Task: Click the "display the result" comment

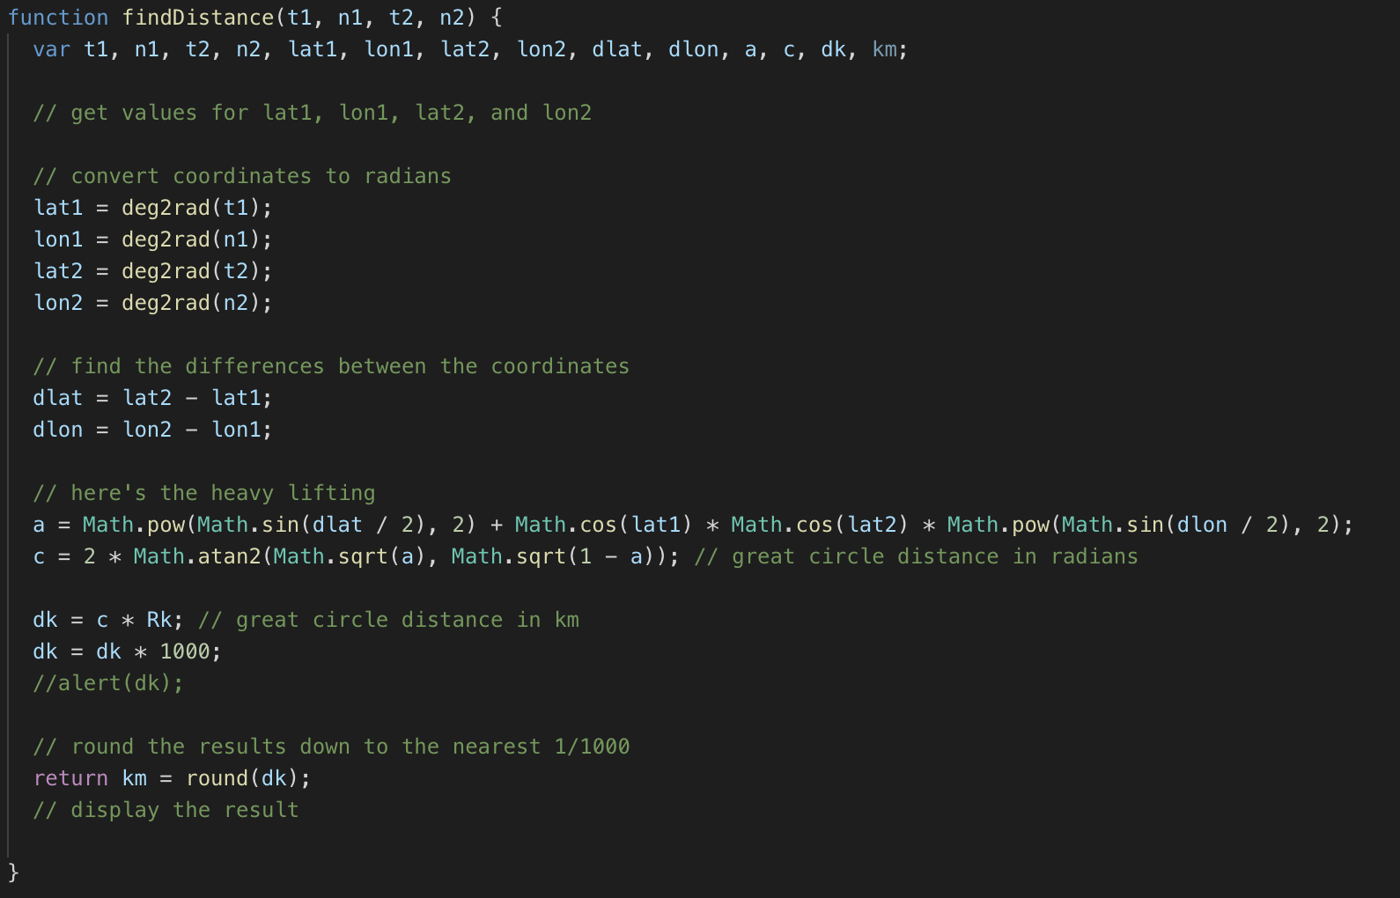Action: [x=166, y=810]
